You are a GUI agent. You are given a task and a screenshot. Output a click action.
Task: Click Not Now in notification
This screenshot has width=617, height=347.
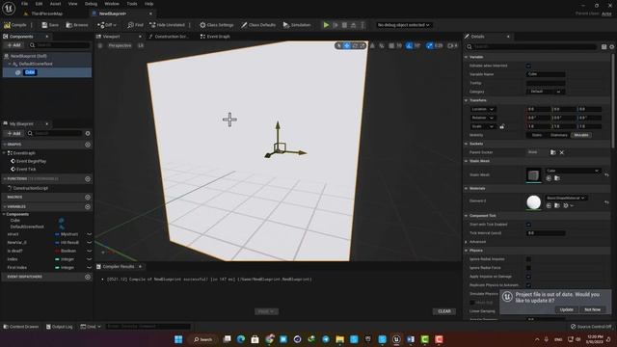[x=593, y=309]
